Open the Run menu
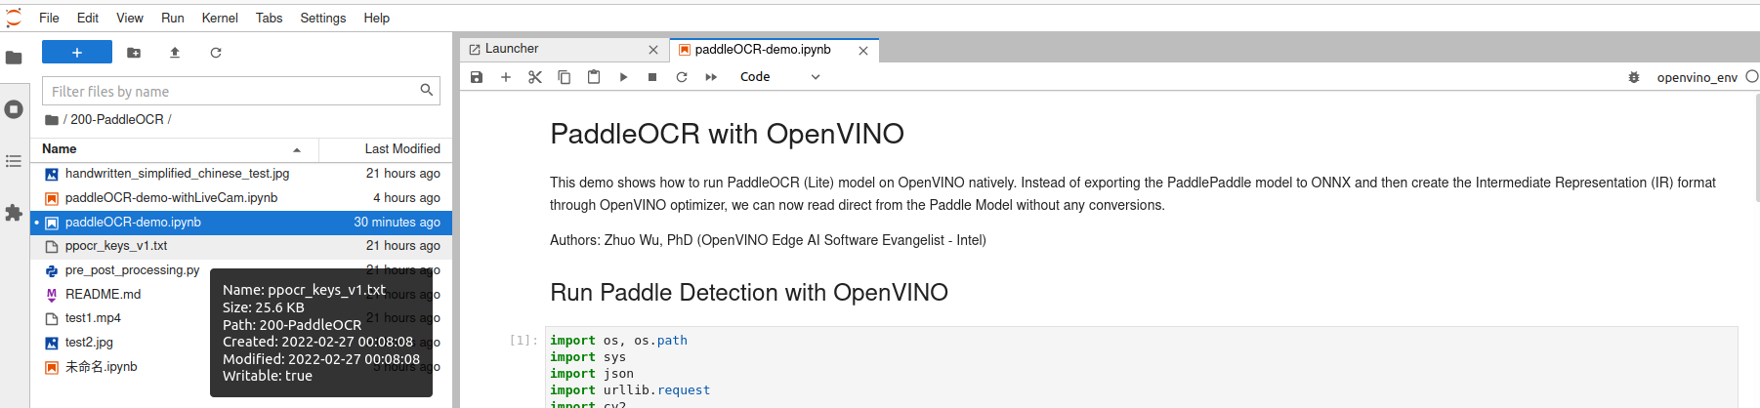This screenshot has height=408, width=1760. coord(173,18)
